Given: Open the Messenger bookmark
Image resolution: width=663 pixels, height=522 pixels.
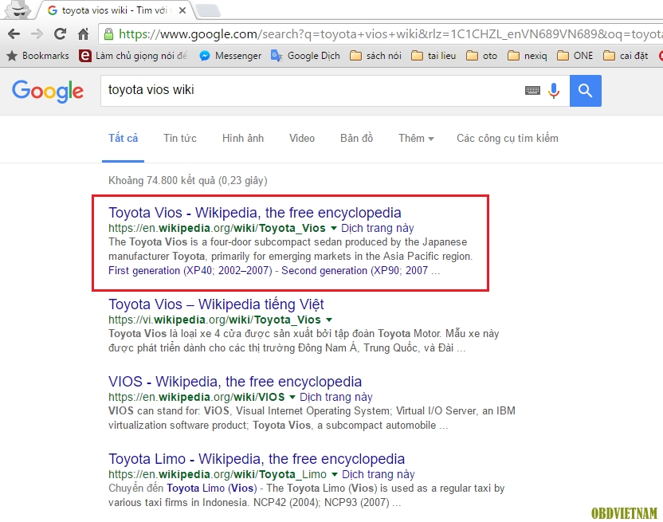Looking at the screenshot, I should (230, 56).
